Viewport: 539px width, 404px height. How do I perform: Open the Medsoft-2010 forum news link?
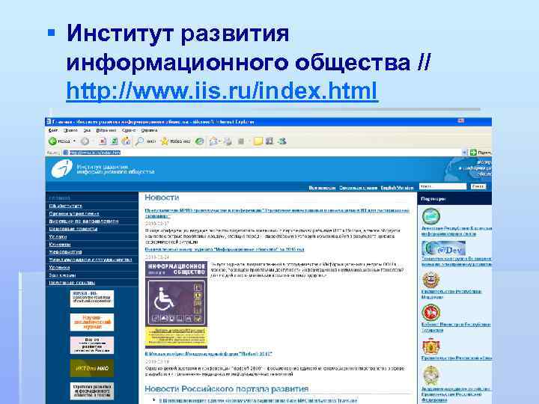pos(208,353)
